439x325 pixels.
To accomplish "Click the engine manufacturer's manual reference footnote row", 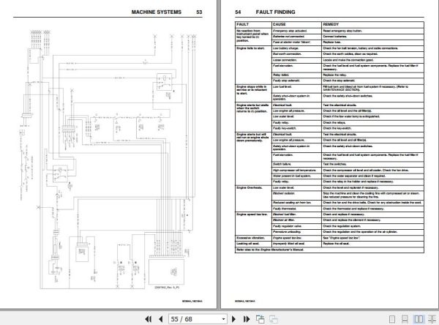I will tap(329, 250).
